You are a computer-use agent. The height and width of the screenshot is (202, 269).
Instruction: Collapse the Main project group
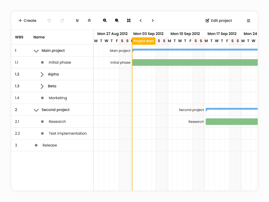click(x=36, y=51)
